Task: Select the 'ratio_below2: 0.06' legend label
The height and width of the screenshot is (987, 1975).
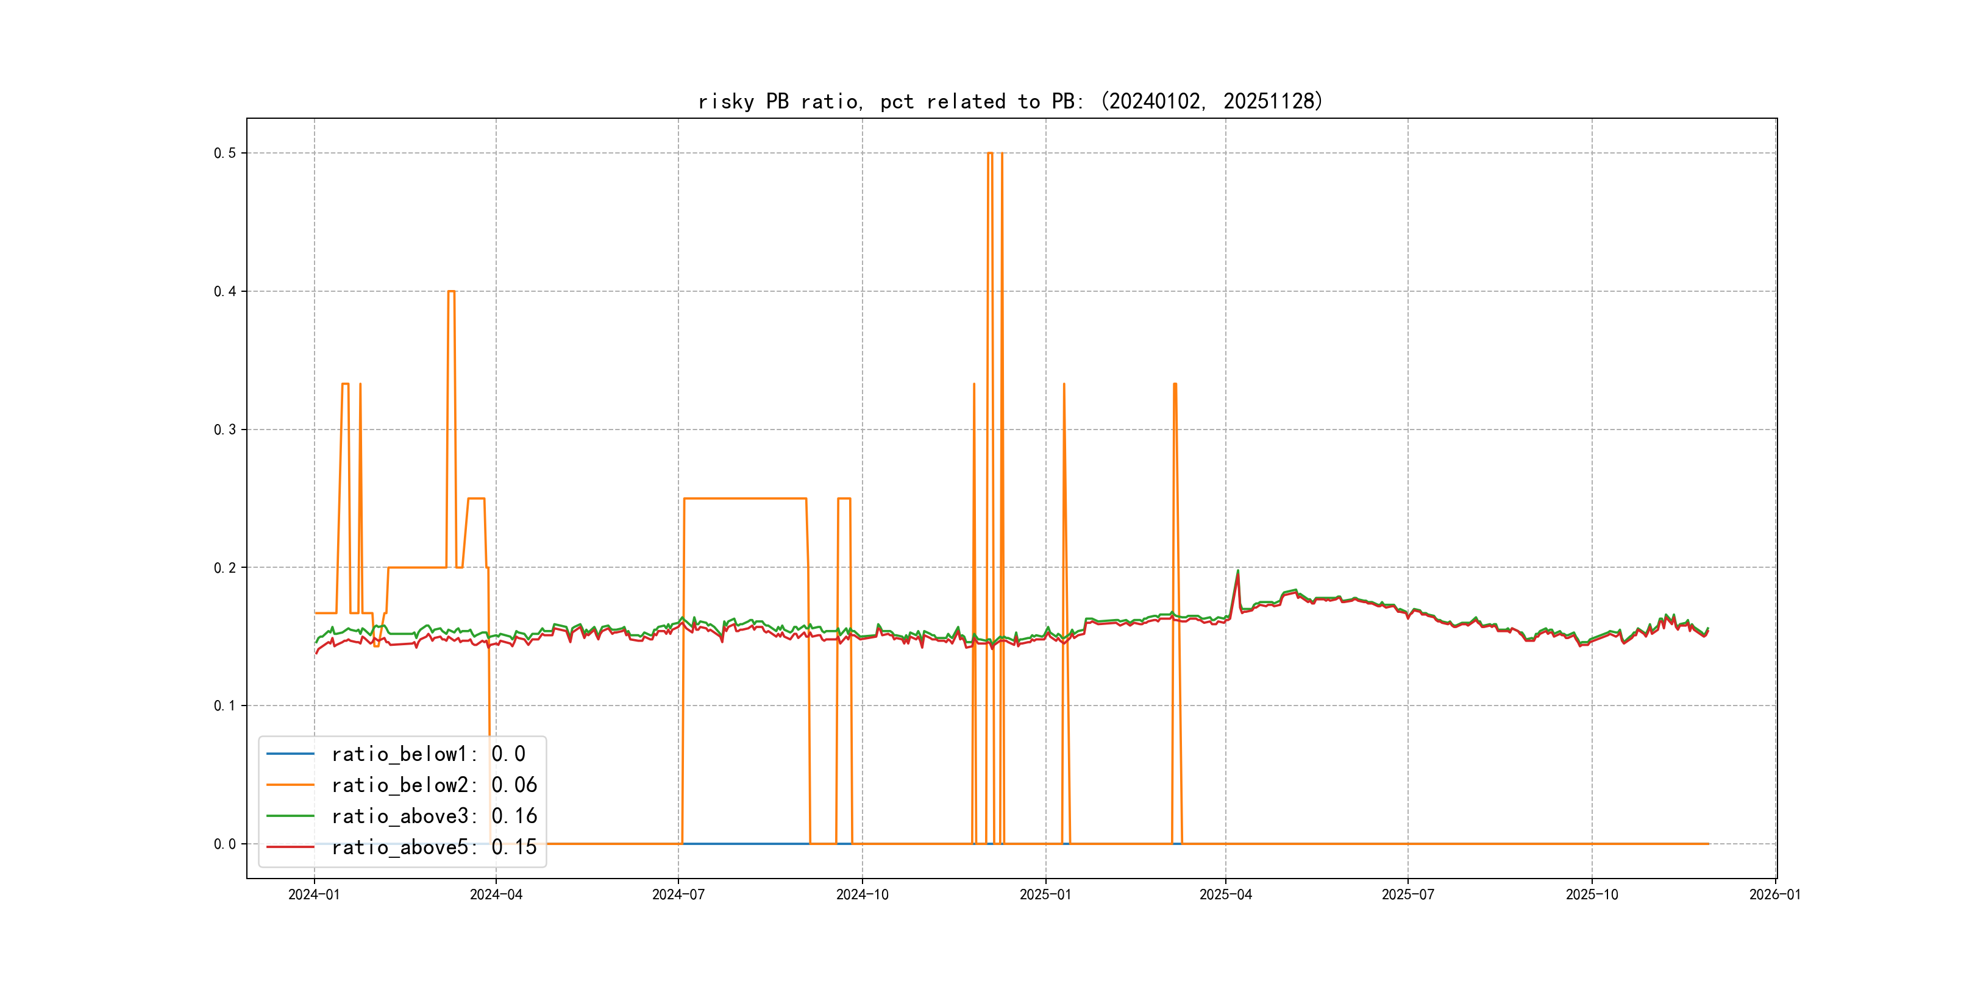Action: pos(434,785)
